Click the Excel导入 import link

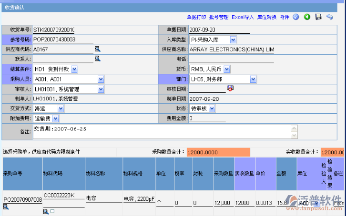coord(243,17)
